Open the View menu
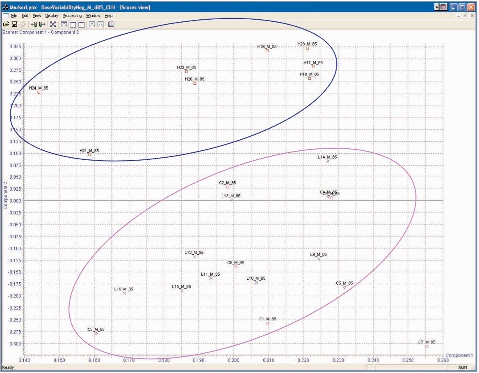479x373 pixels. 37,16
